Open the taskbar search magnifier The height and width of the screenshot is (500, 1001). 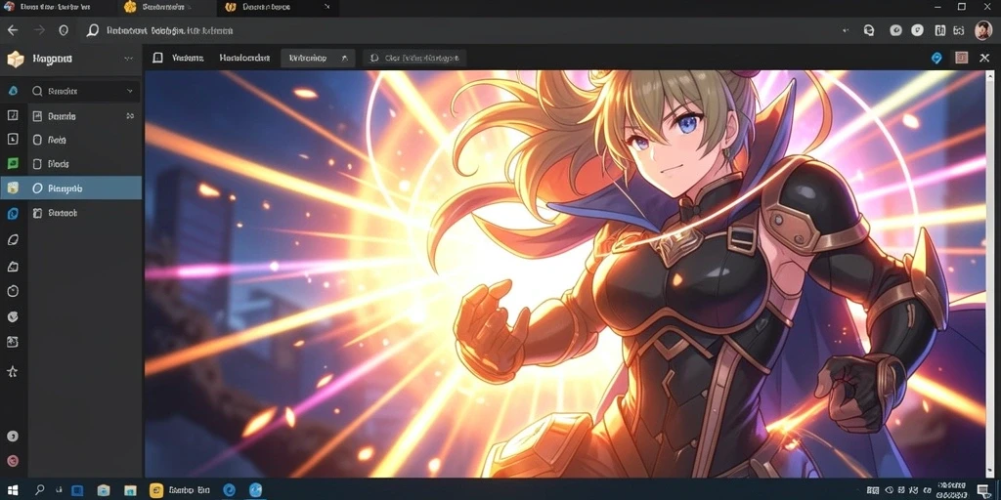(39, 490)
